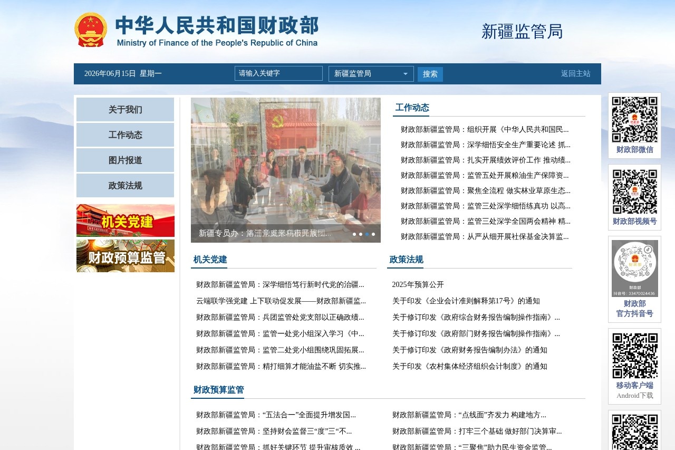Open article 深学细悟笃行新时代党的治疆
The image size is (675, 450).
click(280, 285)
